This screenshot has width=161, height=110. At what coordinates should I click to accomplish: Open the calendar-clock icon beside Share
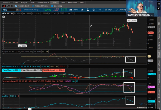point(82,10)
